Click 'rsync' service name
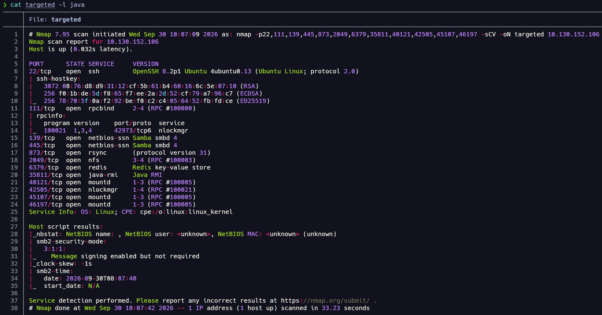The image size is (602, 315). coord(98,153)
